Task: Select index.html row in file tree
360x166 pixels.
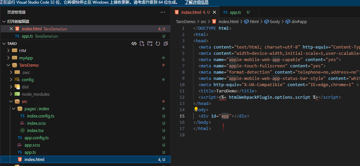Action: click(85, 160)
